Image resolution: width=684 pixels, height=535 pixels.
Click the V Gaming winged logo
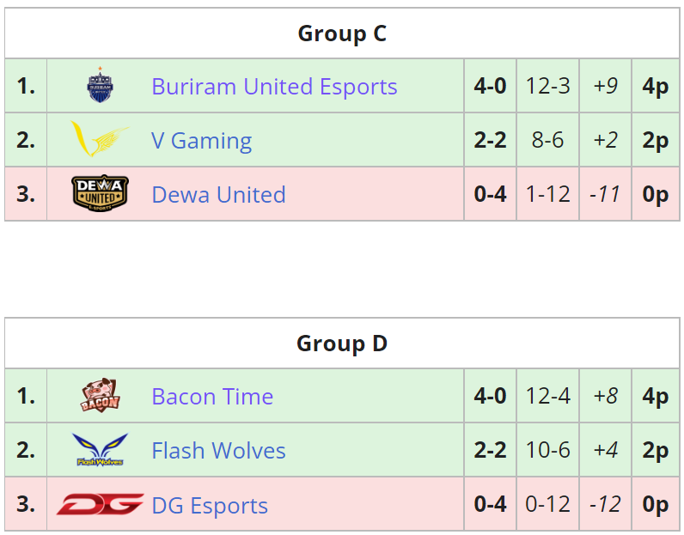[100, 139]
